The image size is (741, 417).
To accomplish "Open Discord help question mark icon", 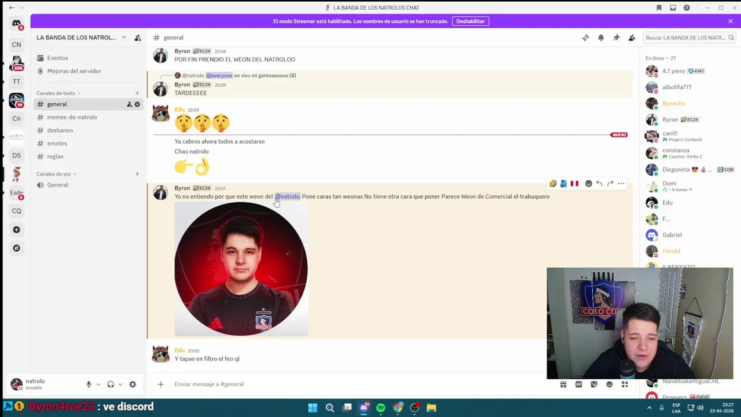I will [x=687, y=8].
